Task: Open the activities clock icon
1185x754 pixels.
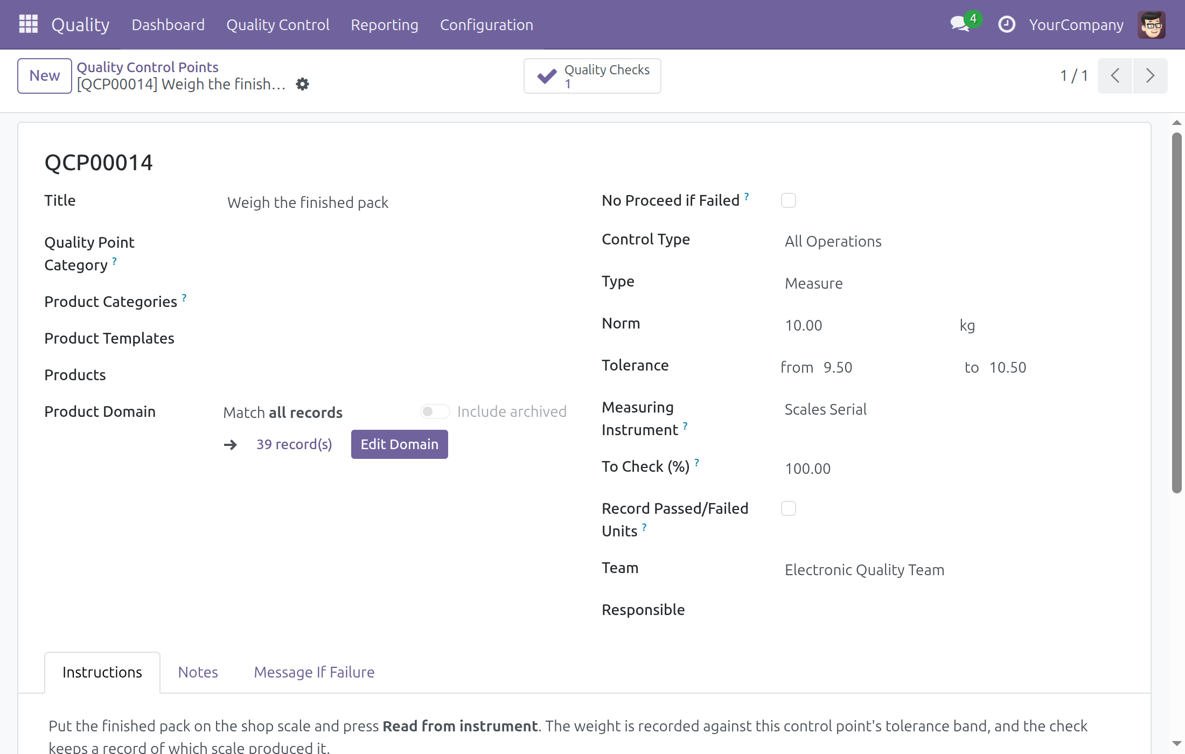Action: [1006, 25]
